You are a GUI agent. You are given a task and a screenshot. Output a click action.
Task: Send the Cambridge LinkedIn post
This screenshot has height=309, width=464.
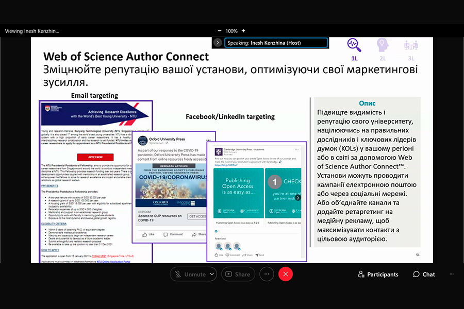tap(259, 255)
